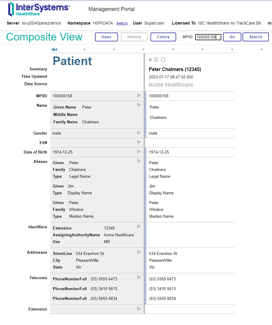
Task: Click the arrow icon in Gender row
Action: pyautogui.click(x=139, y=133)
